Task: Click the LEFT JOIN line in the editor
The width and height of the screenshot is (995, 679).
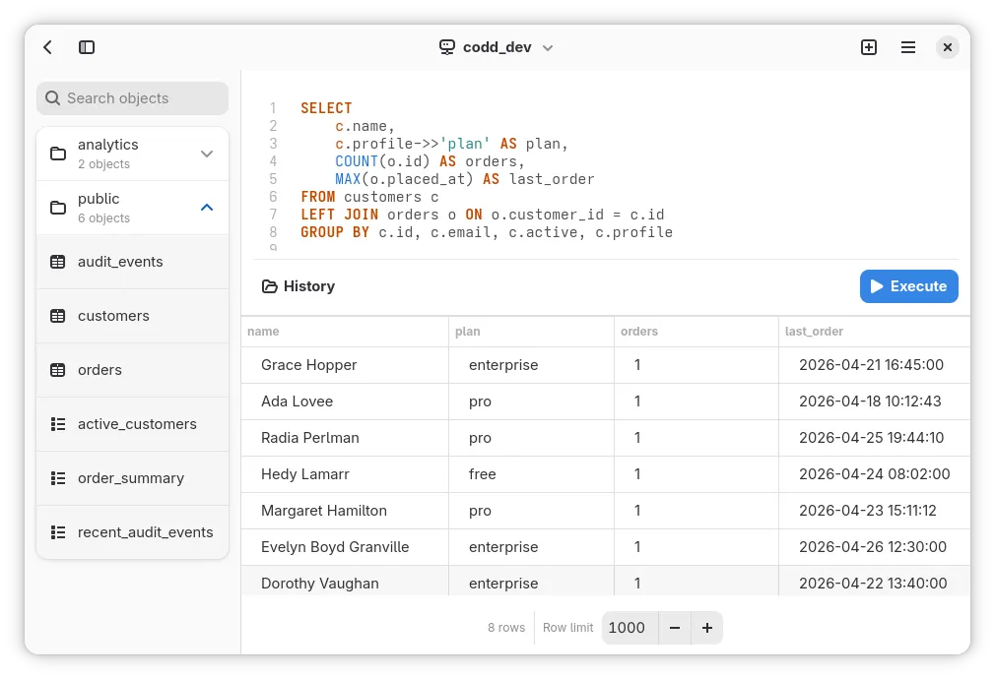Action: 483,215
